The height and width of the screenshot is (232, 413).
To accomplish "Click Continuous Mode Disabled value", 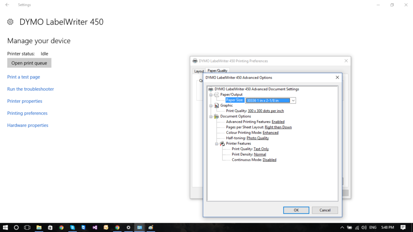I will pos(269,160).
